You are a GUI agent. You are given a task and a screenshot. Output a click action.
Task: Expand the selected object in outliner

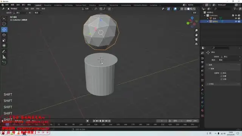click(208, 22)
